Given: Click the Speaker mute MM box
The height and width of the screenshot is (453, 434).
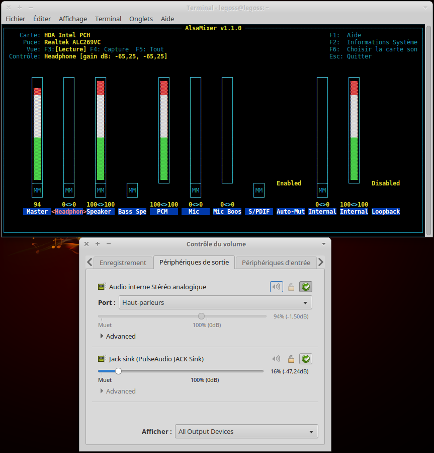Looking at the screenshot, I should (x=101, y=190).
